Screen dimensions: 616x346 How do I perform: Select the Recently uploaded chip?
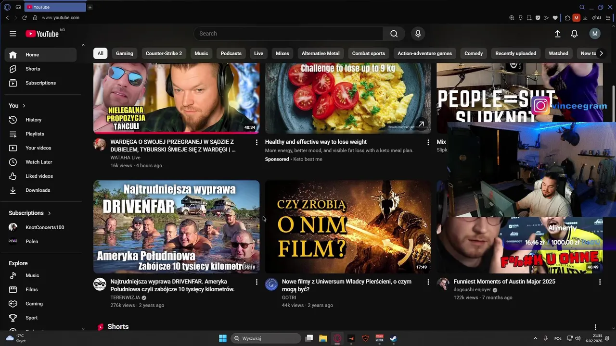515,53
